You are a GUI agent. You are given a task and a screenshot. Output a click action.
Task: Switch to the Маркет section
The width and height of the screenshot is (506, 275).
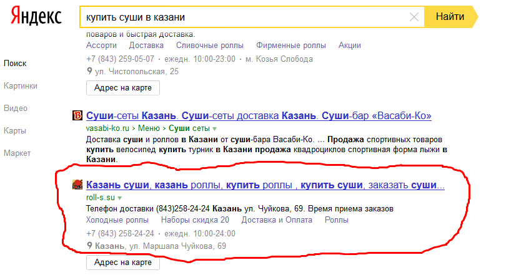[x=17, y=153]
